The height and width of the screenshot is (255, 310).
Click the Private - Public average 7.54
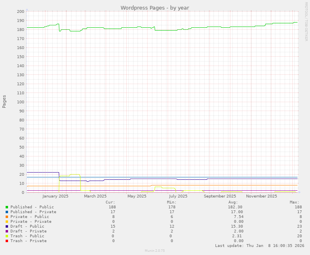tap(238, 217)
